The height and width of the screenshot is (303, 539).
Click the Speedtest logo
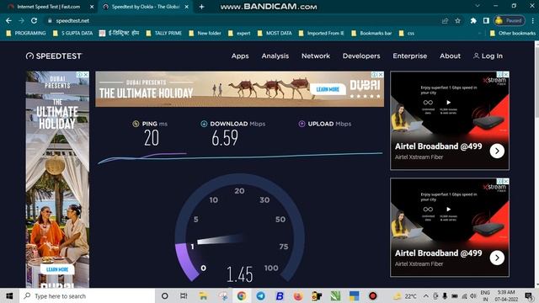[x=54, y=56]
